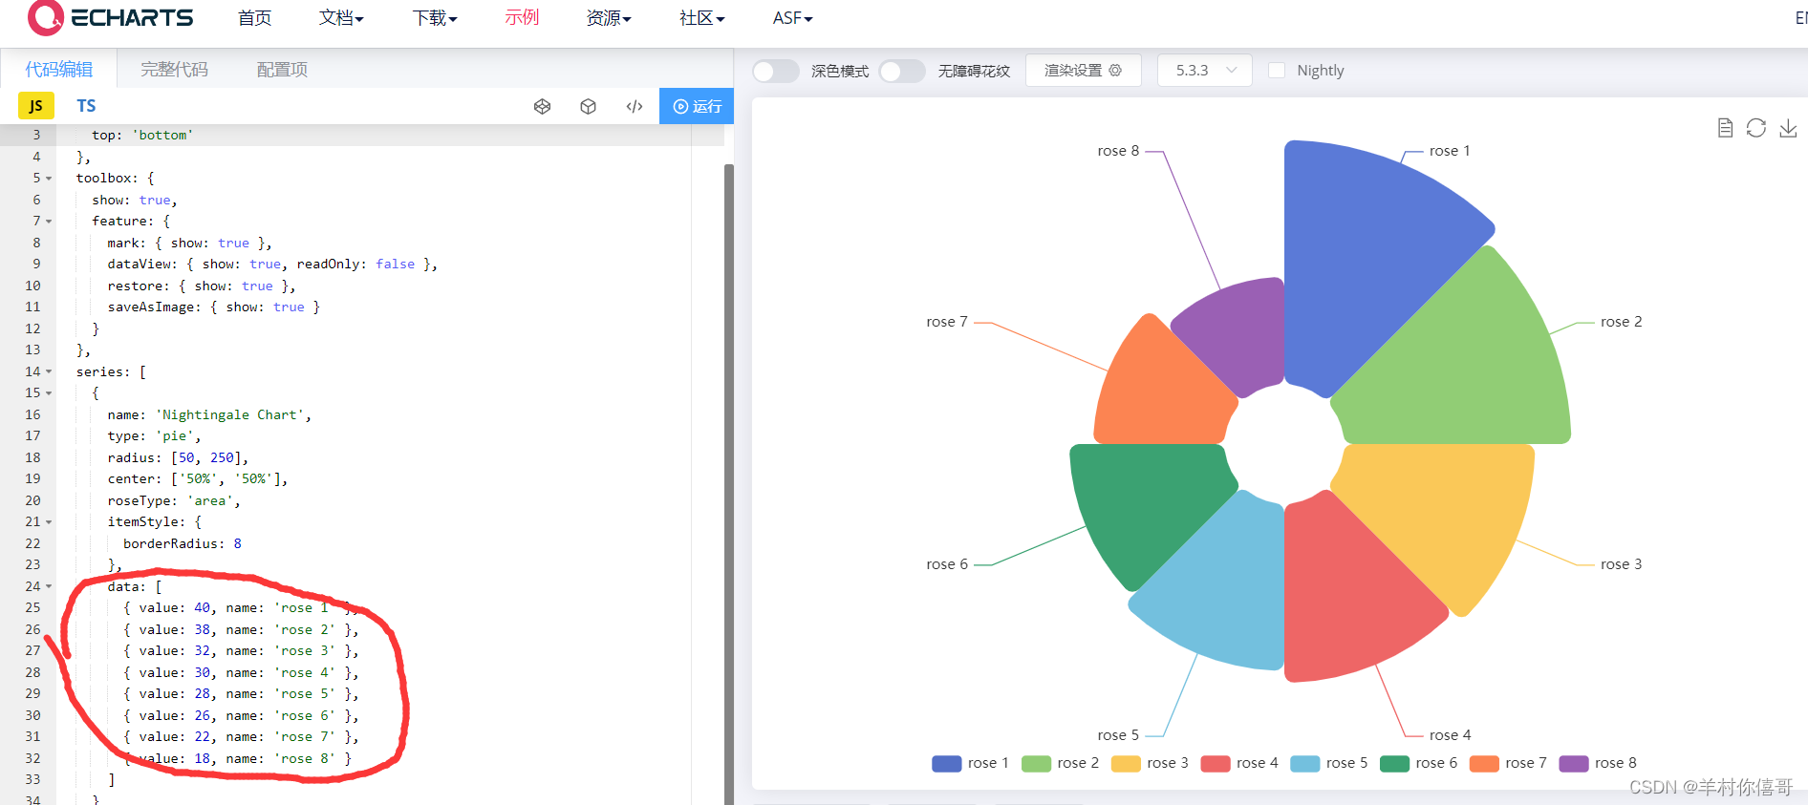The height and width of the screenshot is (805, 1808).
Task: Open the data view icon on chart
Action: click(1725, 128)
